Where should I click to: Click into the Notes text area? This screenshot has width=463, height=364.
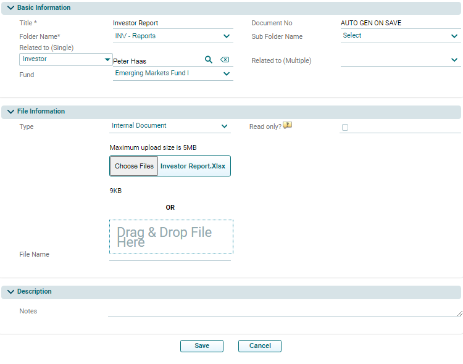click(x=284, y=312)
